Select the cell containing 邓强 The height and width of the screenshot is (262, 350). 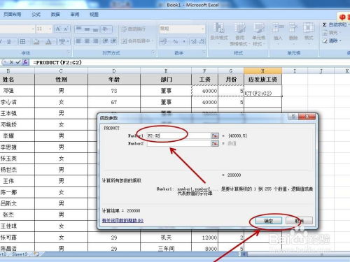tap(17, 91)
